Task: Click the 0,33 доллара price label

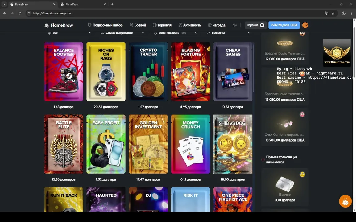Action: 233,107
